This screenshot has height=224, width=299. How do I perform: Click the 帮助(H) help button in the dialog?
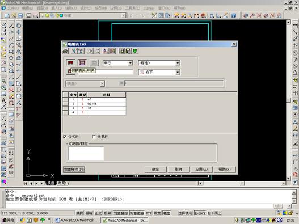click(x=225, y=170)
